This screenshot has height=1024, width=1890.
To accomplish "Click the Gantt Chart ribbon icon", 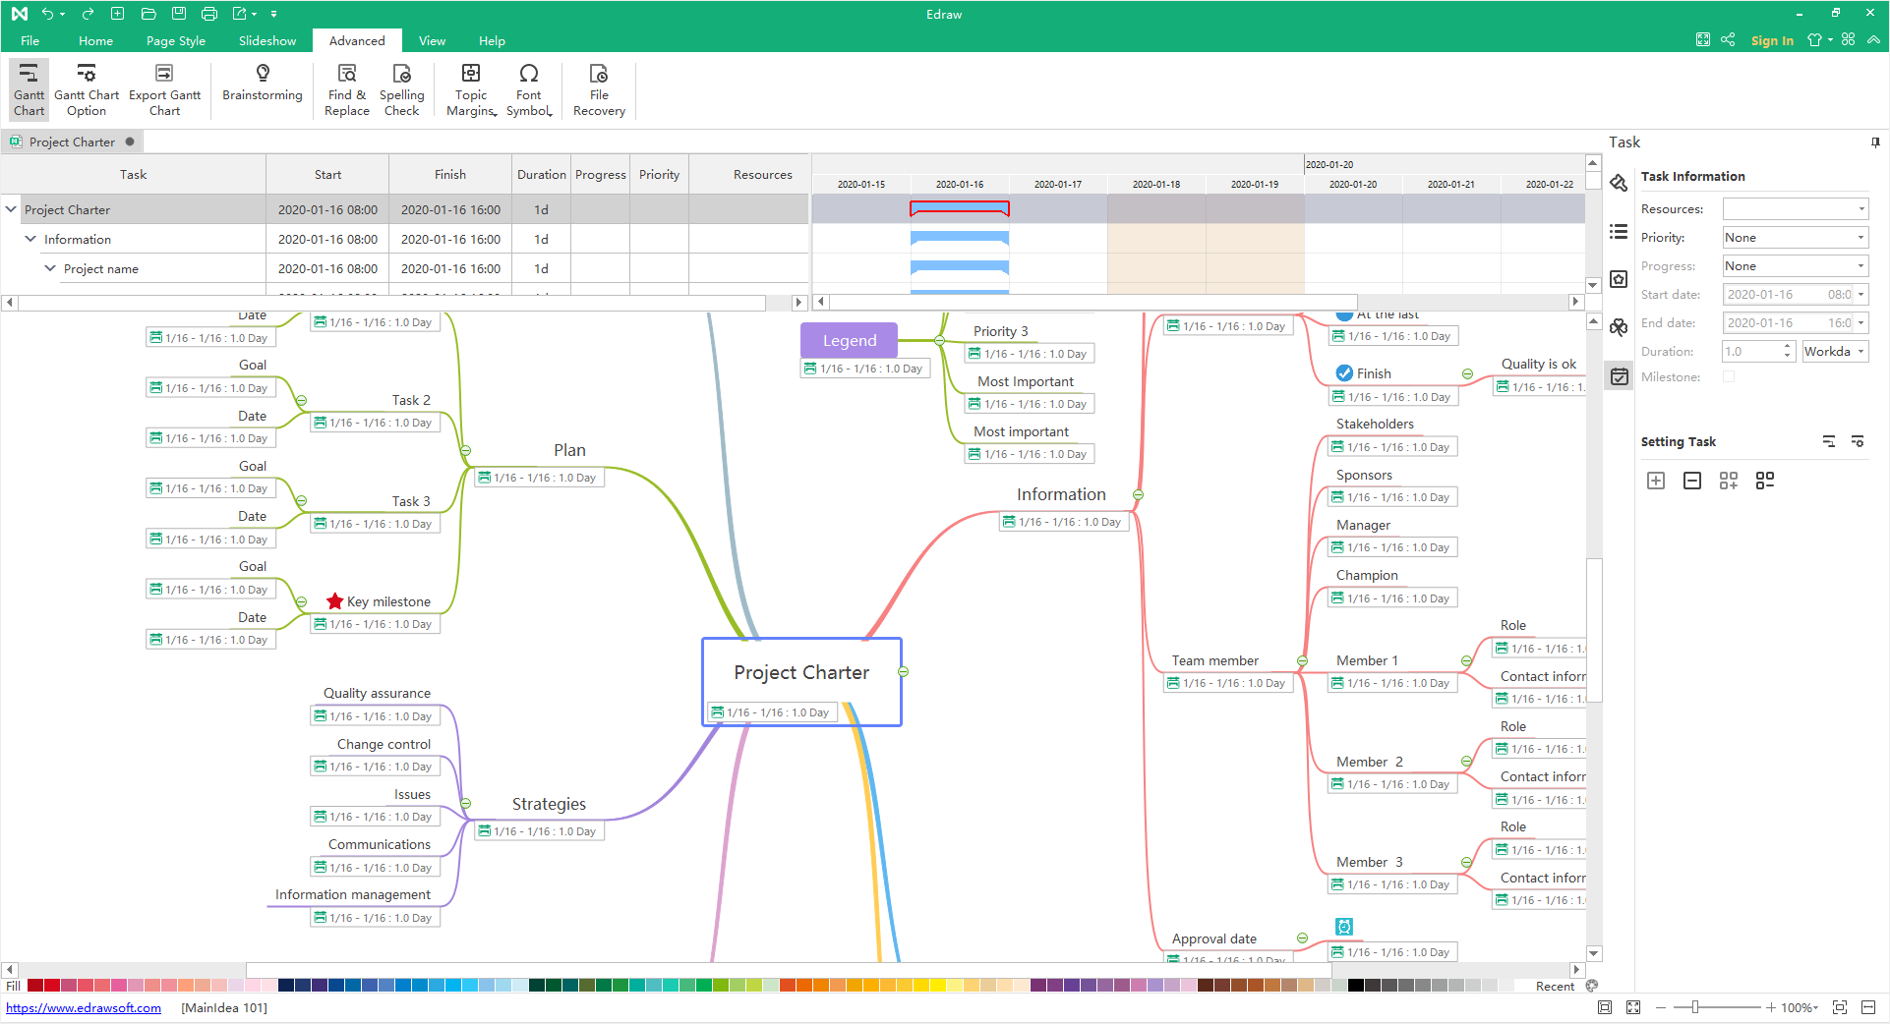I will [29, 89].
